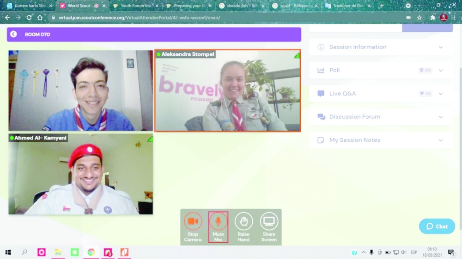462x259 pixels.
Task: Expand the Live Q&A section
Action: coord(440,94)
